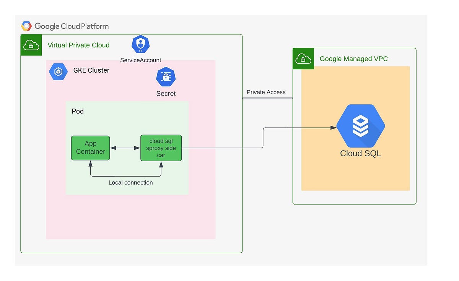Select the App Container green box
Image resolution: width=459 pixels, height=281 pixels.
click(90, 148)
